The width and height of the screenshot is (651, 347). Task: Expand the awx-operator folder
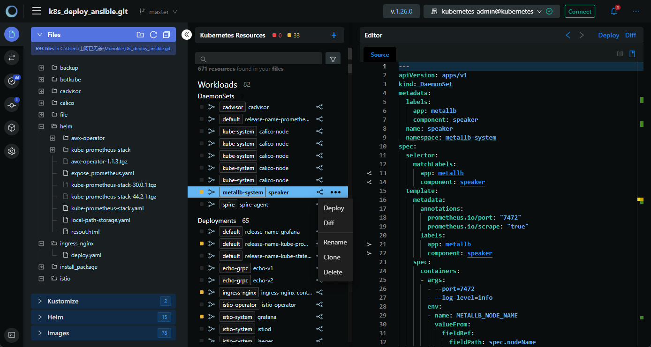click(x=53, y=138)
